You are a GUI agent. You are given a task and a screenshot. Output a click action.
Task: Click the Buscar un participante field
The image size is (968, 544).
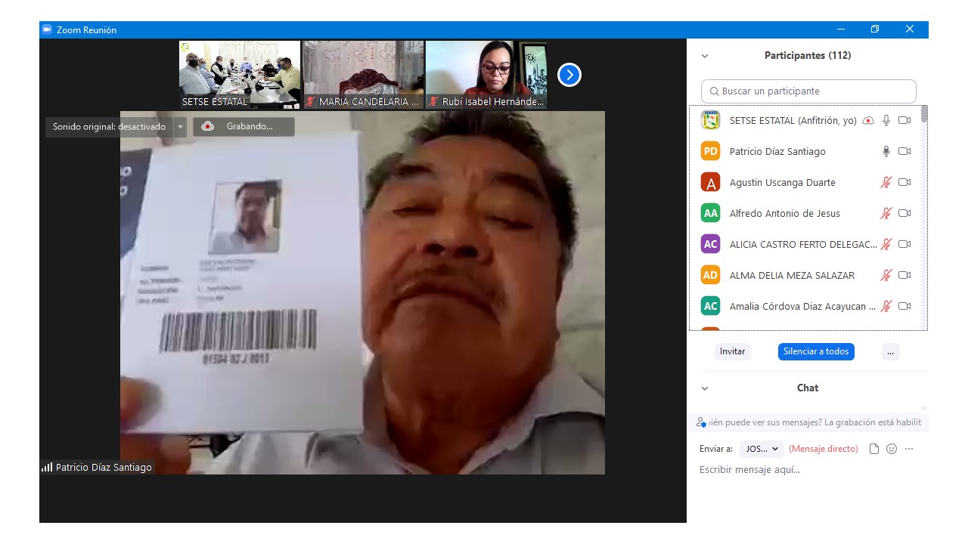(x=808, y=91)
